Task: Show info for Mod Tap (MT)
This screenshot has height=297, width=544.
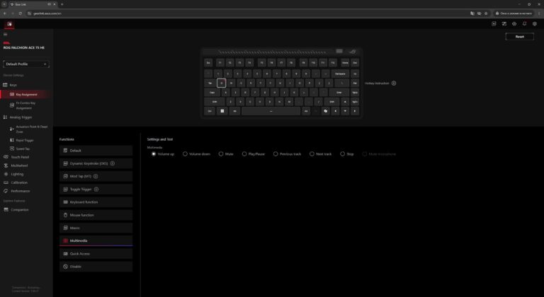Action: [96, 176]
